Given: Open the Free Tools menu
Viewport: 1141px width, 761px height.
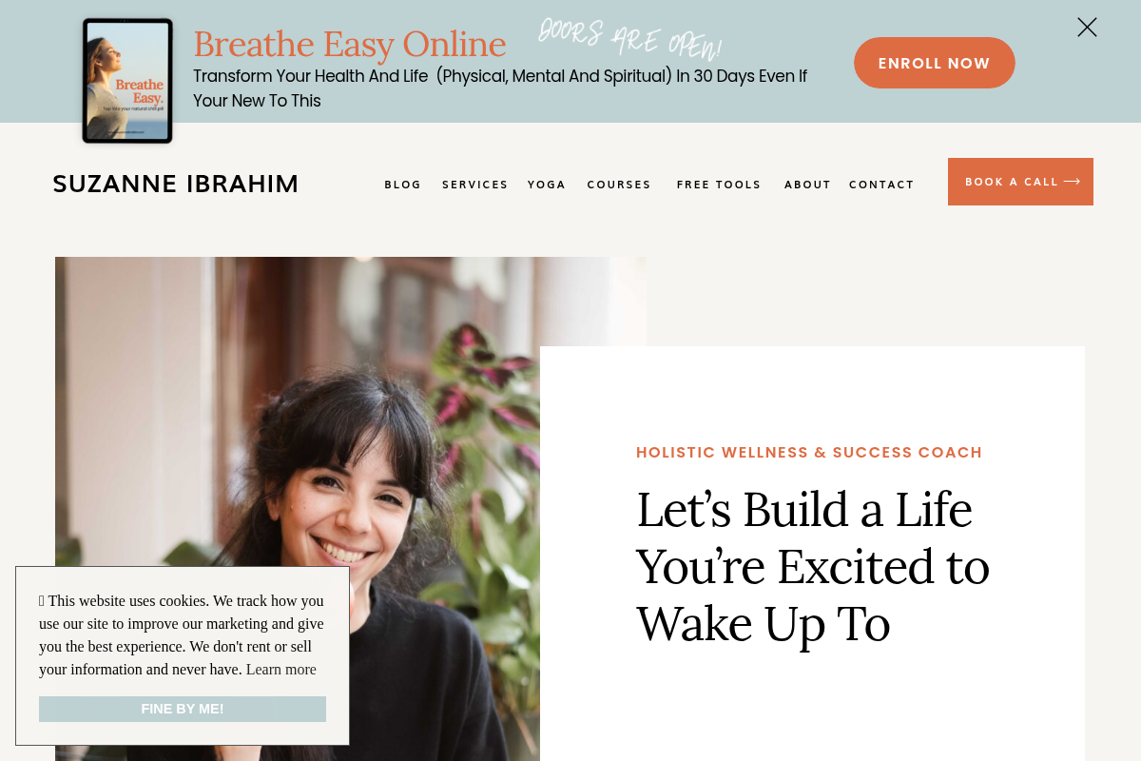Looking at the screenshot, I should coord(719,185).
